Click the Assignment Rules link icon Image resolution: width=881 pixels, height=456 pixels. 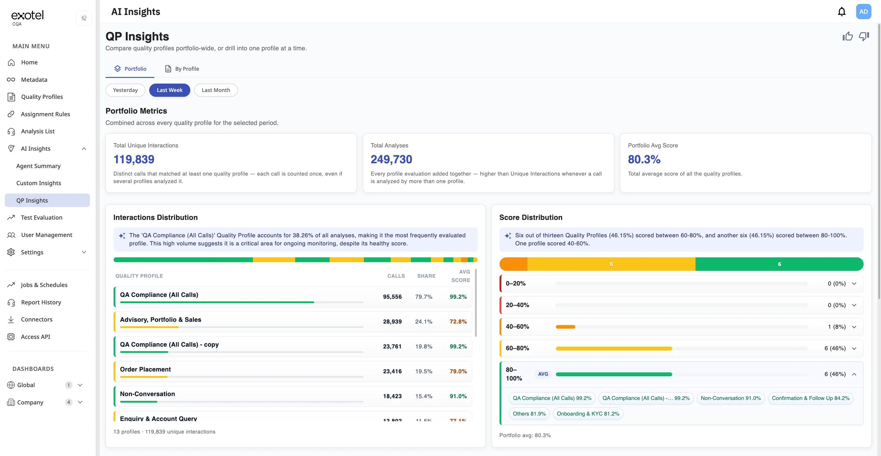[11, 114]
